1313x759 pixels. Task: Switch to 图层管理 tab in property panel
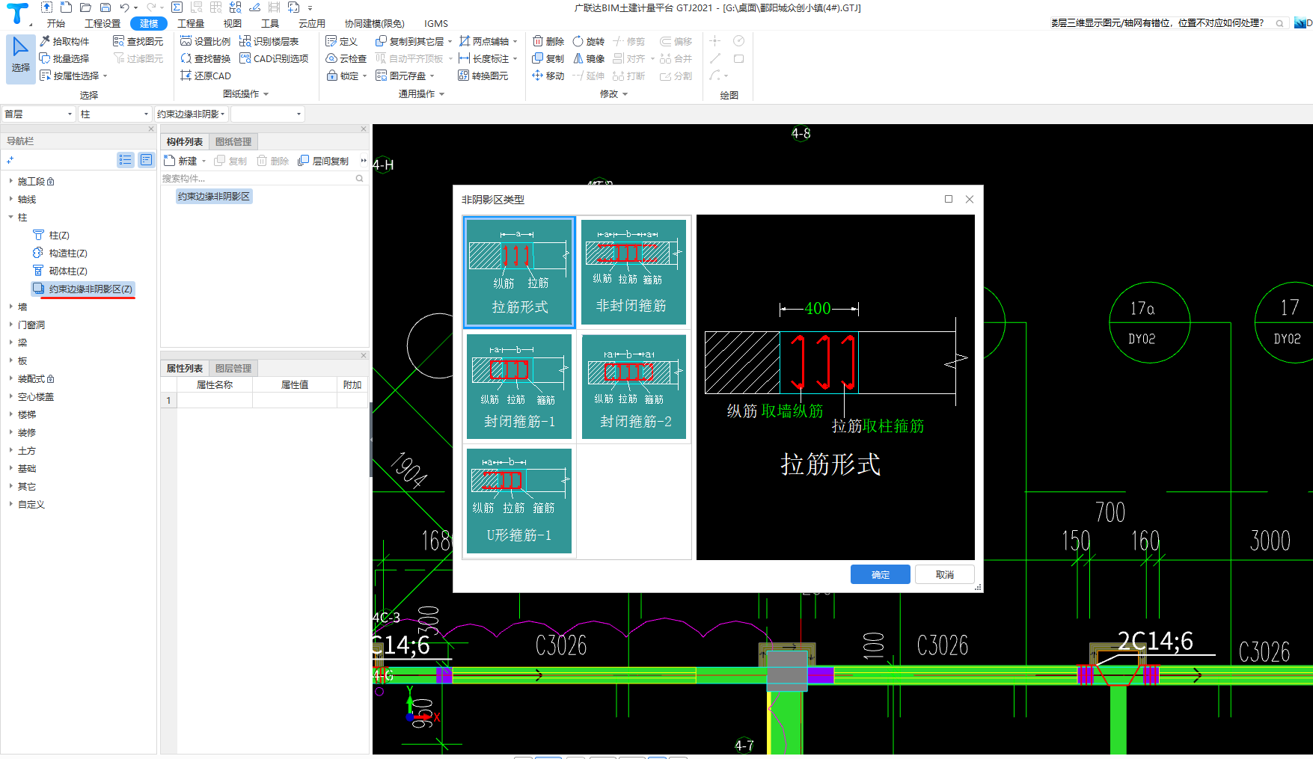point(233,368)
